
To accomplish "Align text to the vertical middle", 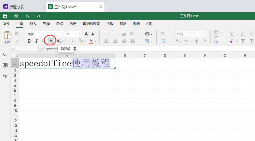I will pyautogui.click(x=115, y=34).
